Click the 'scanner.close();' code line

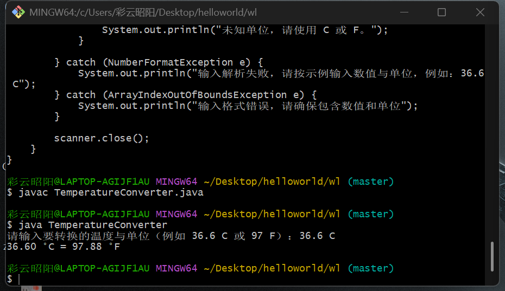pyautogui.click(x=102, y=138)
